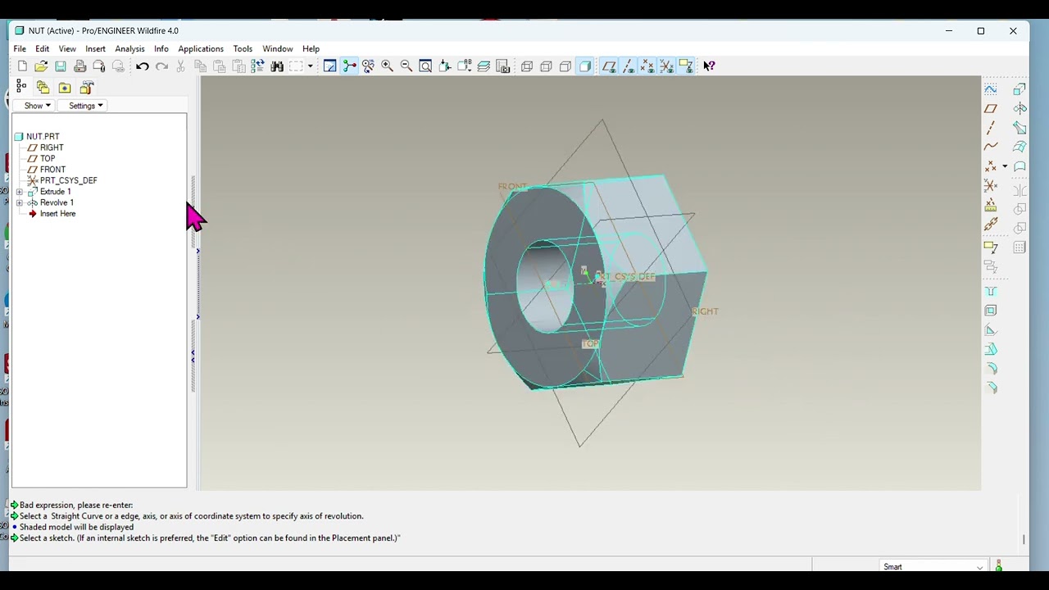This screenshot has height=590, width=1049.
Task: Click the Find binoculars icon
Action: [x=277, y=66]
